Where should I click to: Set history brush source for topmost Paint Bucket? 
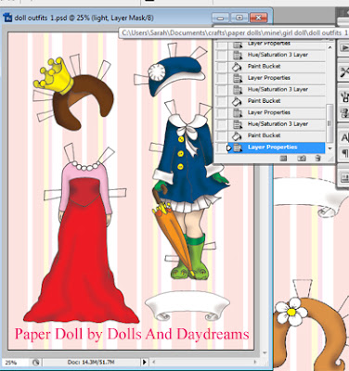[221, 66]
